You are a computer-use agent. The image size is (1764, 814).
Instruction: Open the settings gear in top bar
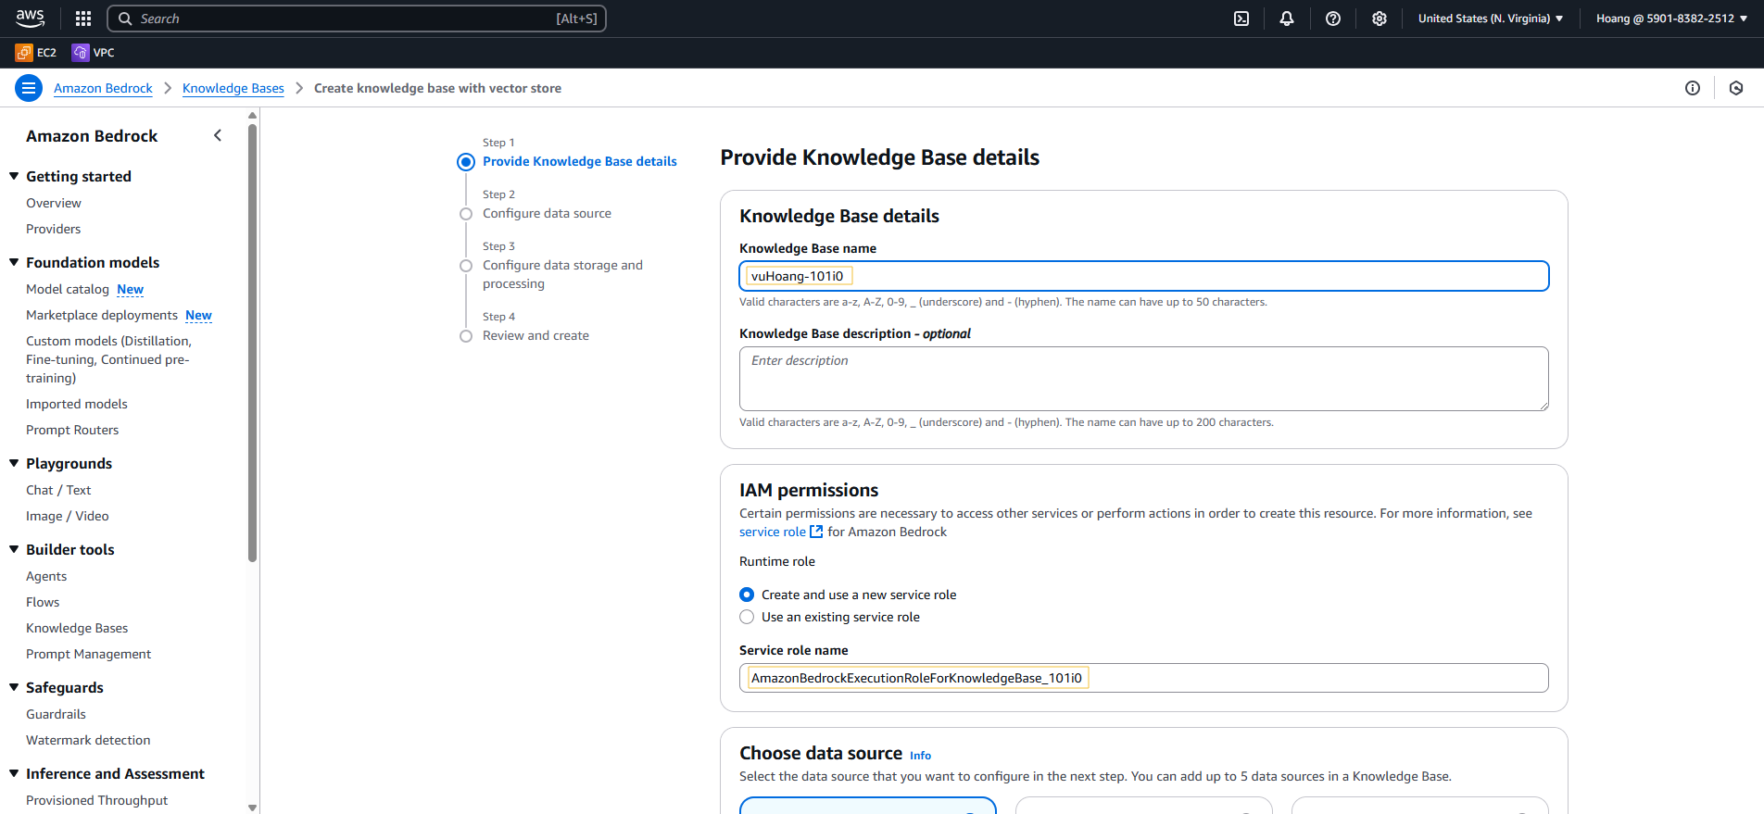point(1380,19)
